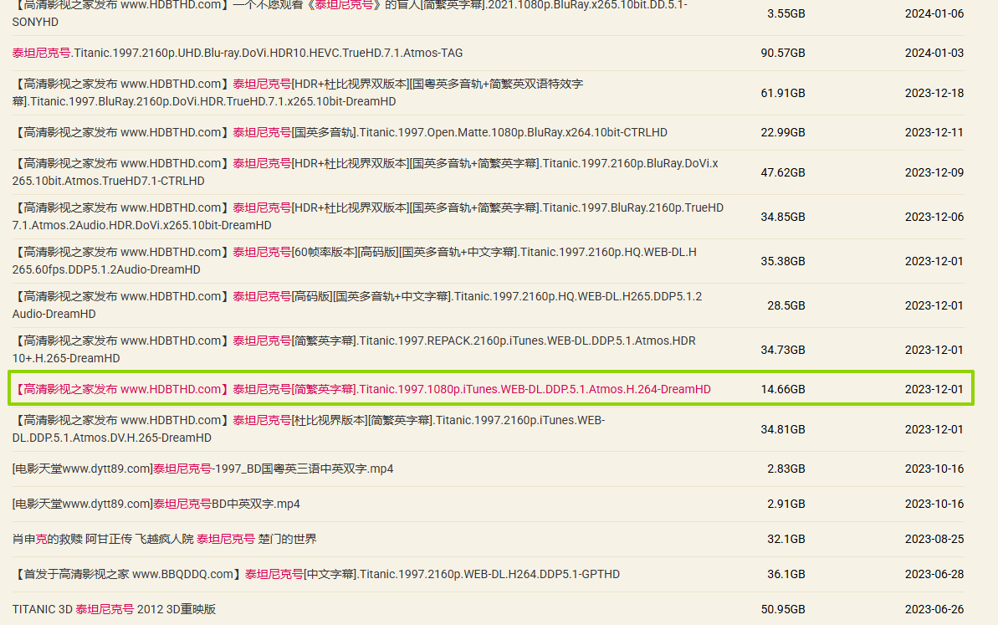Screen dimensions: 998x625
Task: Click the 2023-12-01 date in the 34.73GB row
Action: pos(934,350)
